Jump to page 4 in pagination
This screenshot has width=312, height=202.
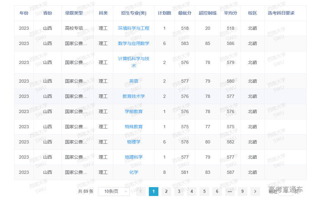coord(192,191)
